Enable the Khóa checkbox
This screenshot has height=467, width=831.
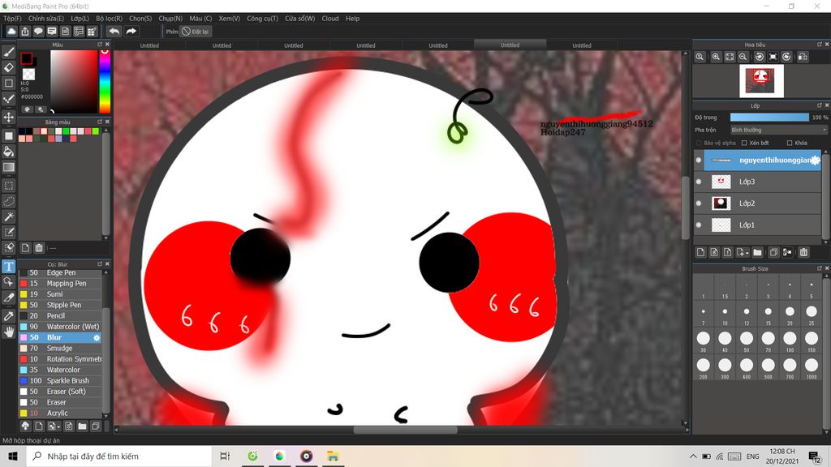pyautogui.click(x=790, y=143)
